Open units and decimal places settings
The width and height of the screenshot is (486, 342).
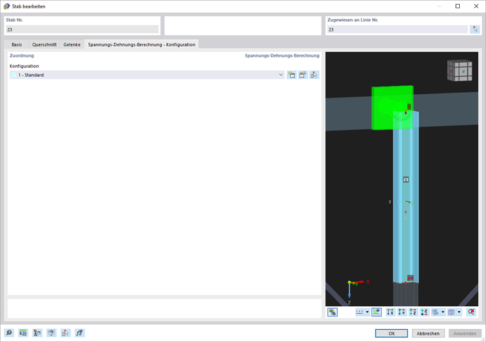pyautogui.click(x=23, y=333)
